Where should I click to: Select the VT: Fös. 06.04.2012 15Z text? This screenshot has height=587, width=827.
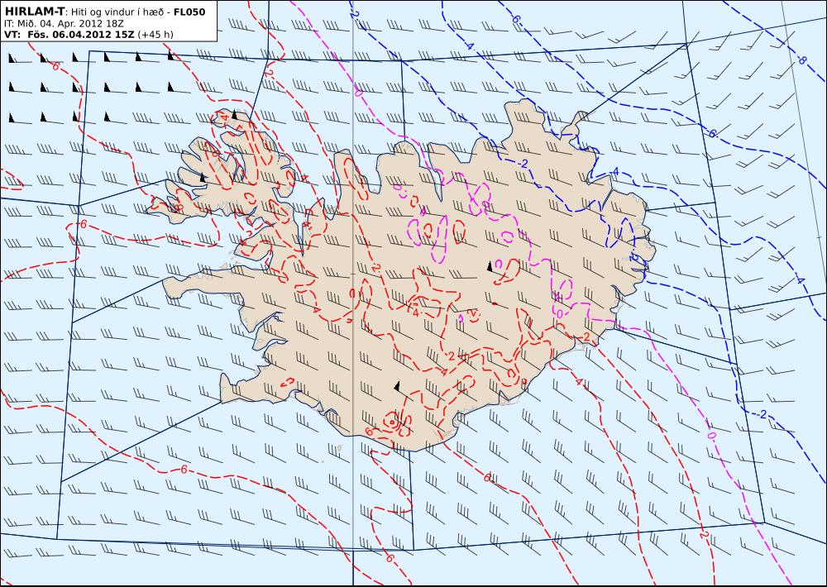pyautogui.click(x=69, y=35)
